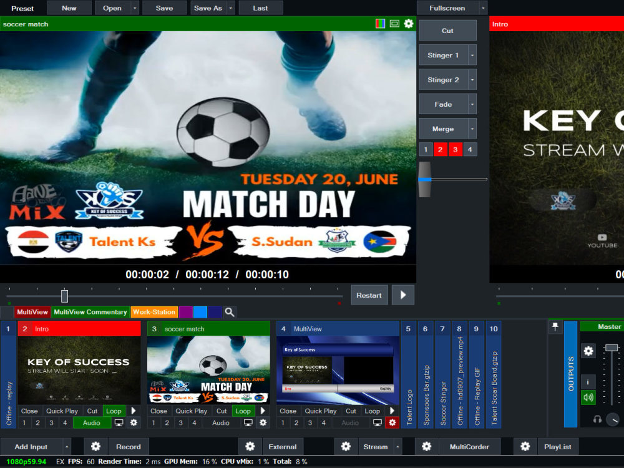Click the Restart button
624x468 pixels.
pyautogui.click(x=369, y=295)
